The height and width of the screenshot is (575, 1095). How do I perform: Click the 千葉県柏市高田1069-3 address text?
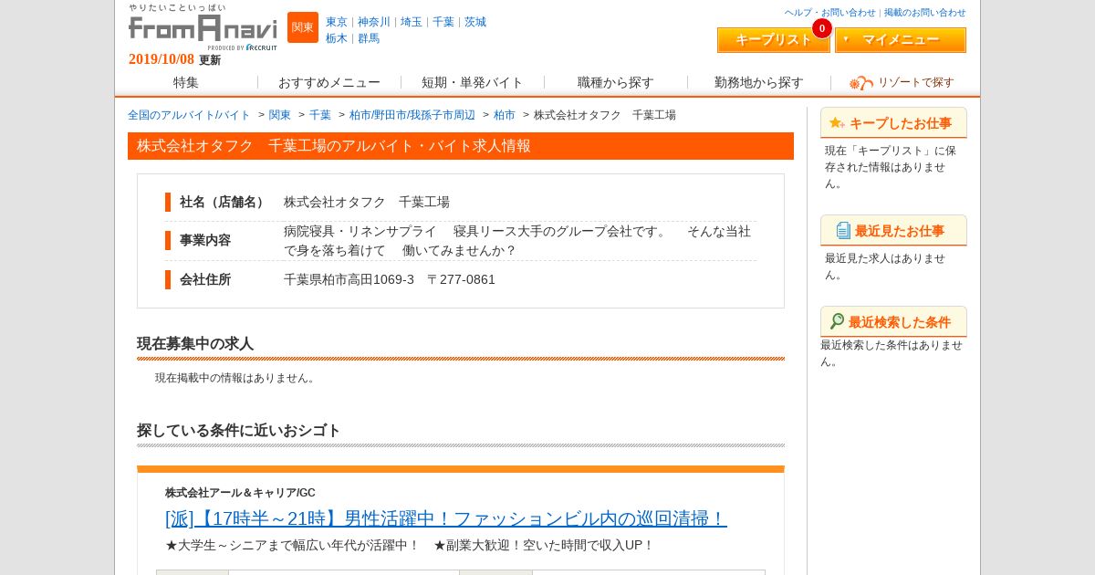point(390,279)
